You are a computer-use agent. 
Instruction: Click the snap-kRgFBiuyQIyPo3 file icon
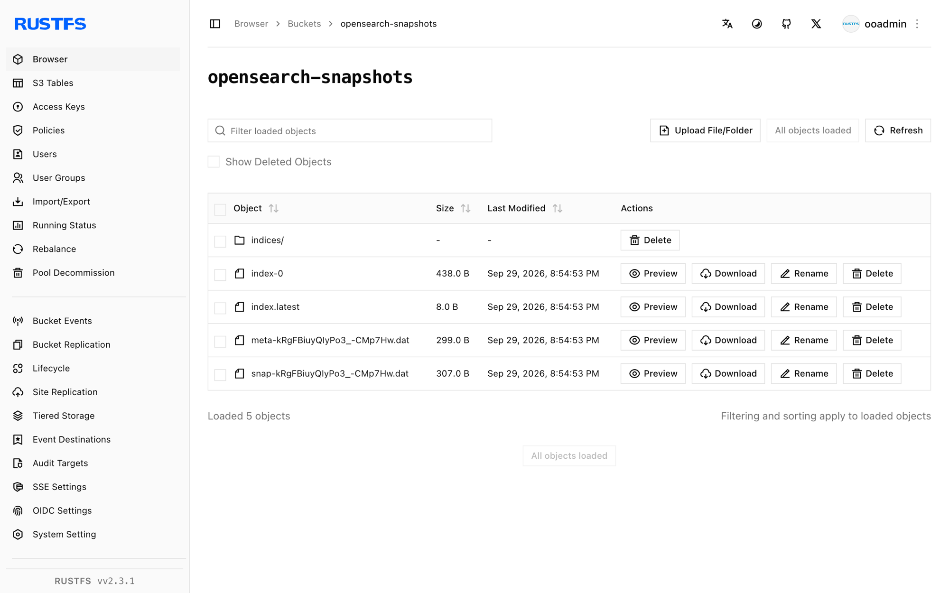coord(240,373)
